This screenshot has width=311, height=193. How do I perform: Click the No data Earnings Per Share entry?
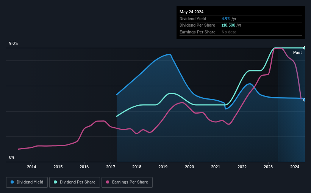pos(229,32)
